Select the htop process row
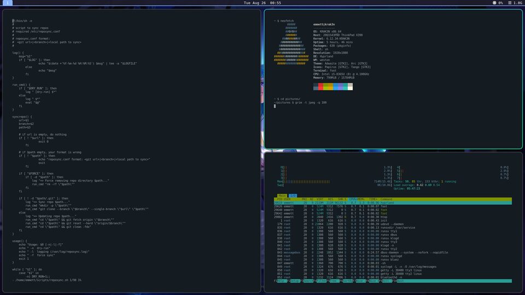The image size is (525, 295). [x=393, y=217]
